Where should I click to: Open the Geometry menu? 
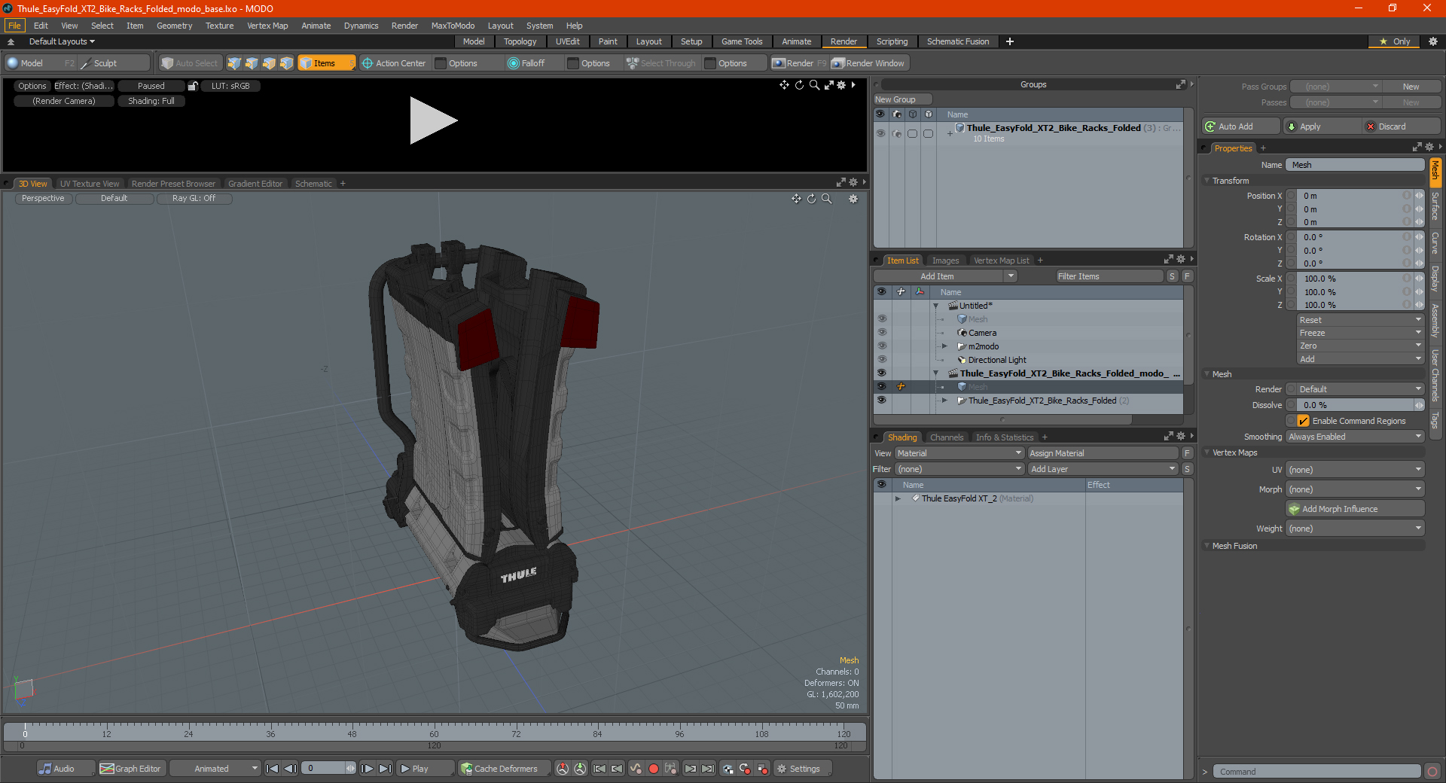(x=174, y=26)
